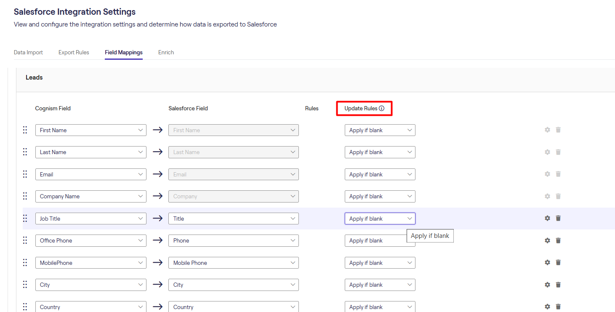Go to the Enrich tab
The width and height of the screenshot is (615, 312).
coord(166,53)
